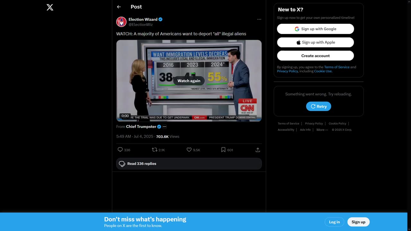
Task: Bookmark the post with 601 bookmarks
Action: tap(223, 150)
